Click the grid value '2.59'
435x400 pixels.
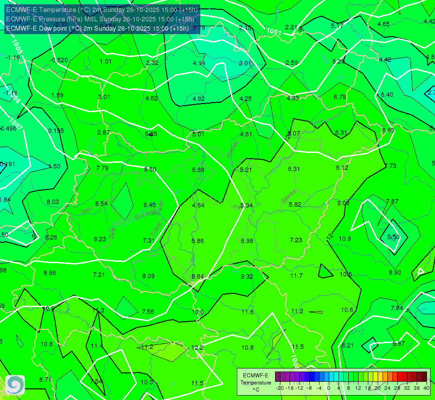[292, 63]
